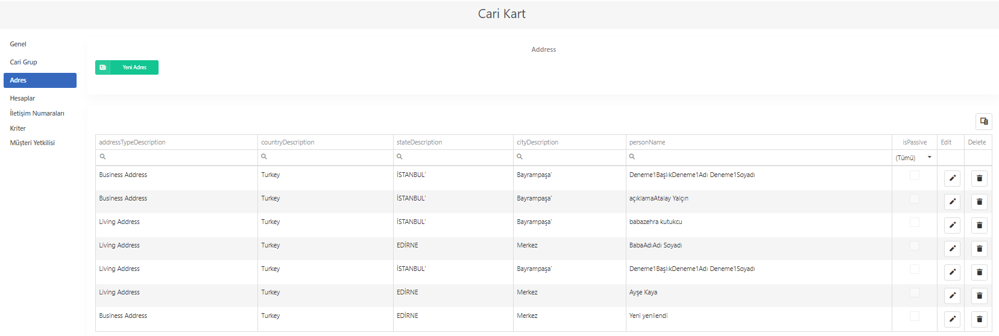Sort by isPassive column header

pyautogui.click(x=915, y=142)
